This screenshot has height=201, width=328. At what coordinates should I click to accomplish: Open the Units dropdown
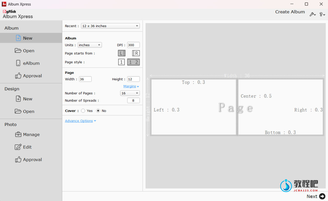pos(90,45)
